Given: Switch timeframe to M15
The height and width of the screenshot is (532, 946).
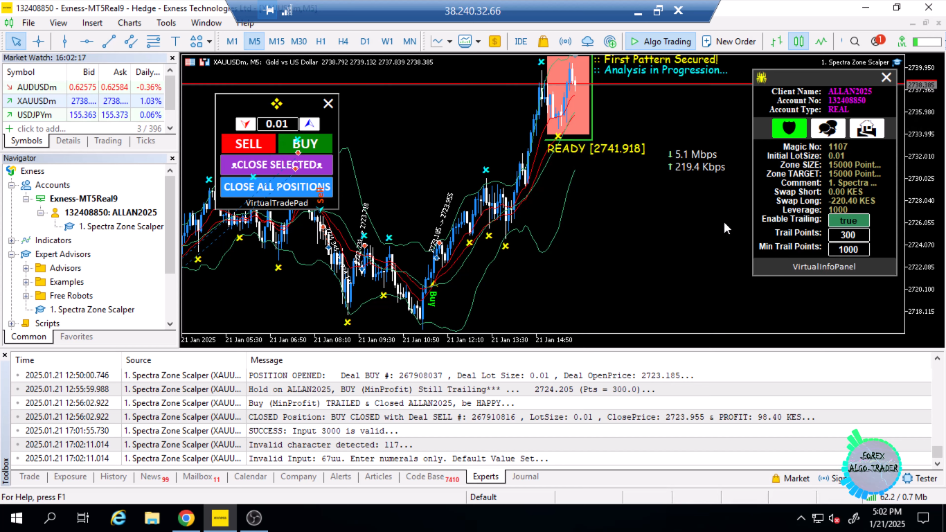Looking at the screenshot, I should point(276,42).
